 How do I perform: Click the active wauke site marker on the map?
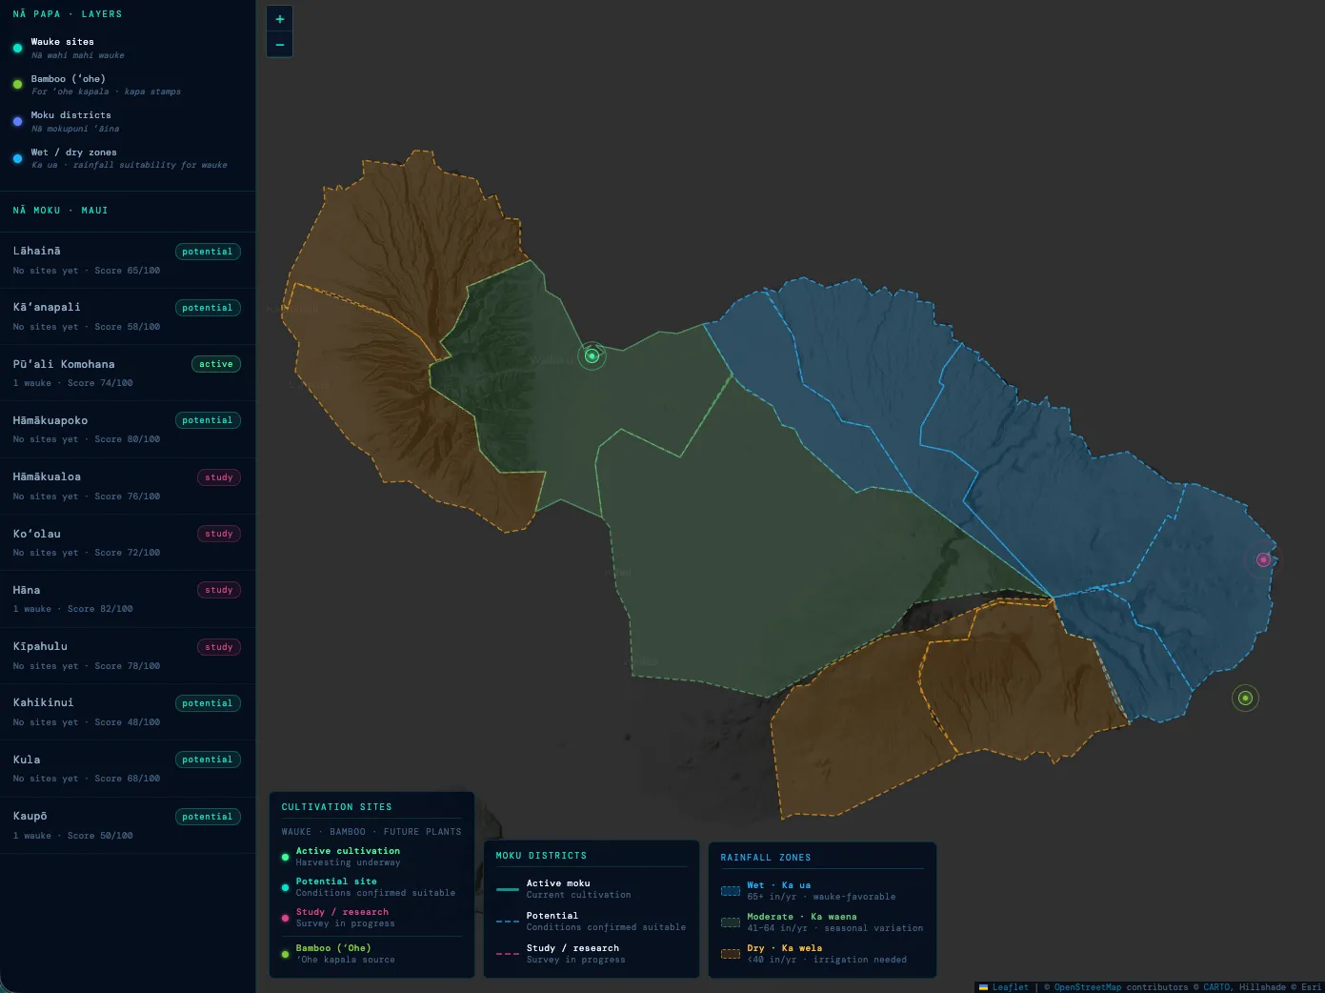click(592, 355)
